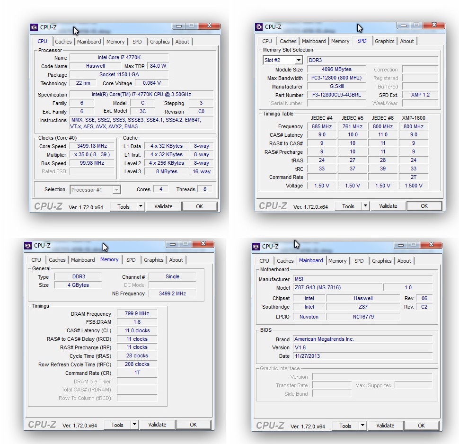Screen dimensions: 459x444
Task: Click the Tools button in the CPU window
Action: tap(123, 206)
